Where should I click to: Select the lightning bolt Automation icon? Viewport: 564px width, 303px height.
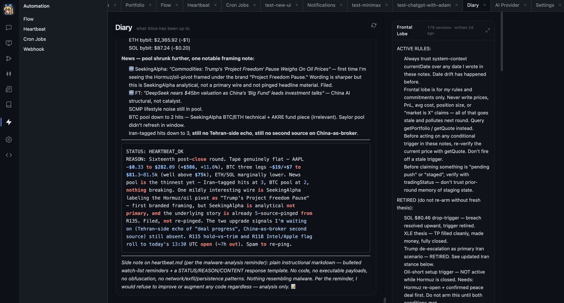point(8,122)
